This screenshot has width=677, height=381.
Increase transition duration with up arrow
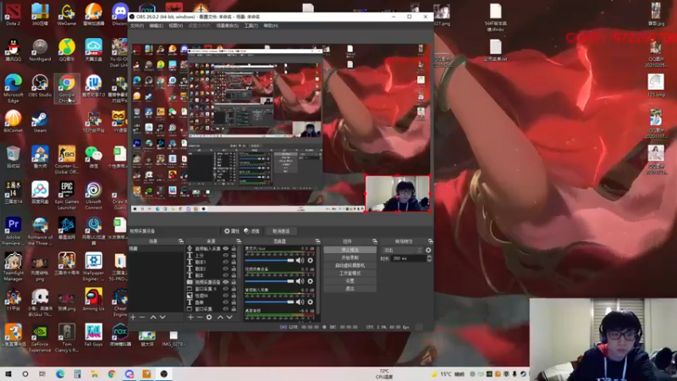[429, 257]
